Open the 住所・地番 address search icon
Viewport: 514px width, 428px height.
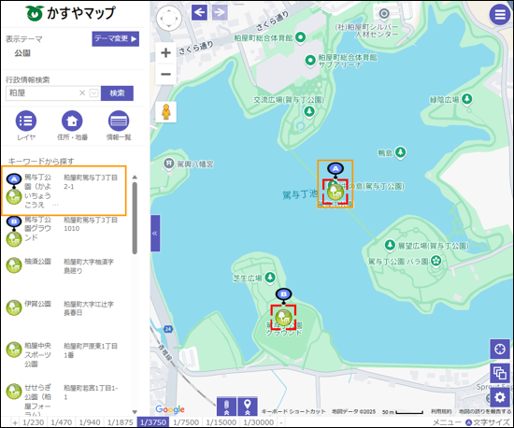(72, 121)
